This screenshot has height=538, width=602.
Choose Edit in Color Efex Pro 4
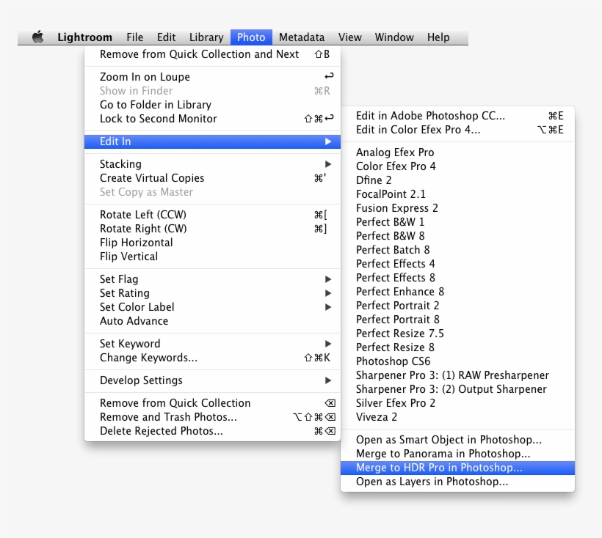(x=457, y=130)
